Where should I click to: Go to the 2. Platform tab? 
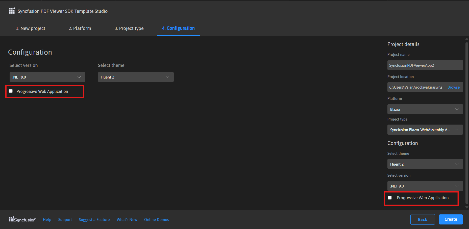tap(80, 28)
